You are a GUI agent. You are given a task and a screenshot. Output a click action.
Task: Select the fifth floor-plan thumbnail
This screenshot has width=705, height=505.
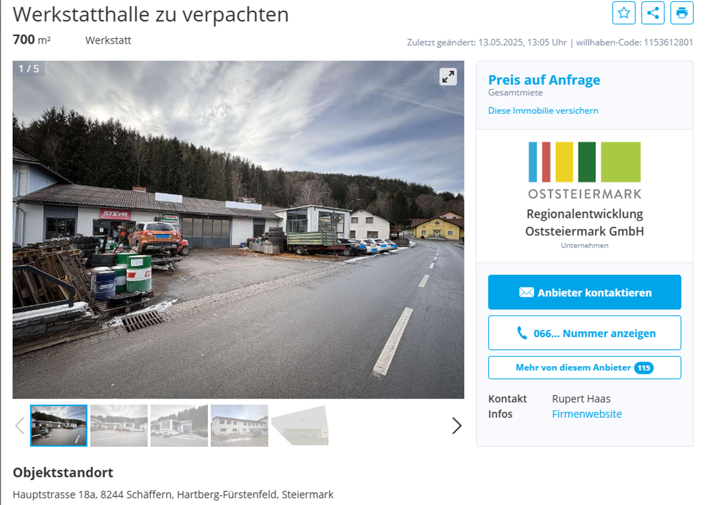tap(300, 426)
